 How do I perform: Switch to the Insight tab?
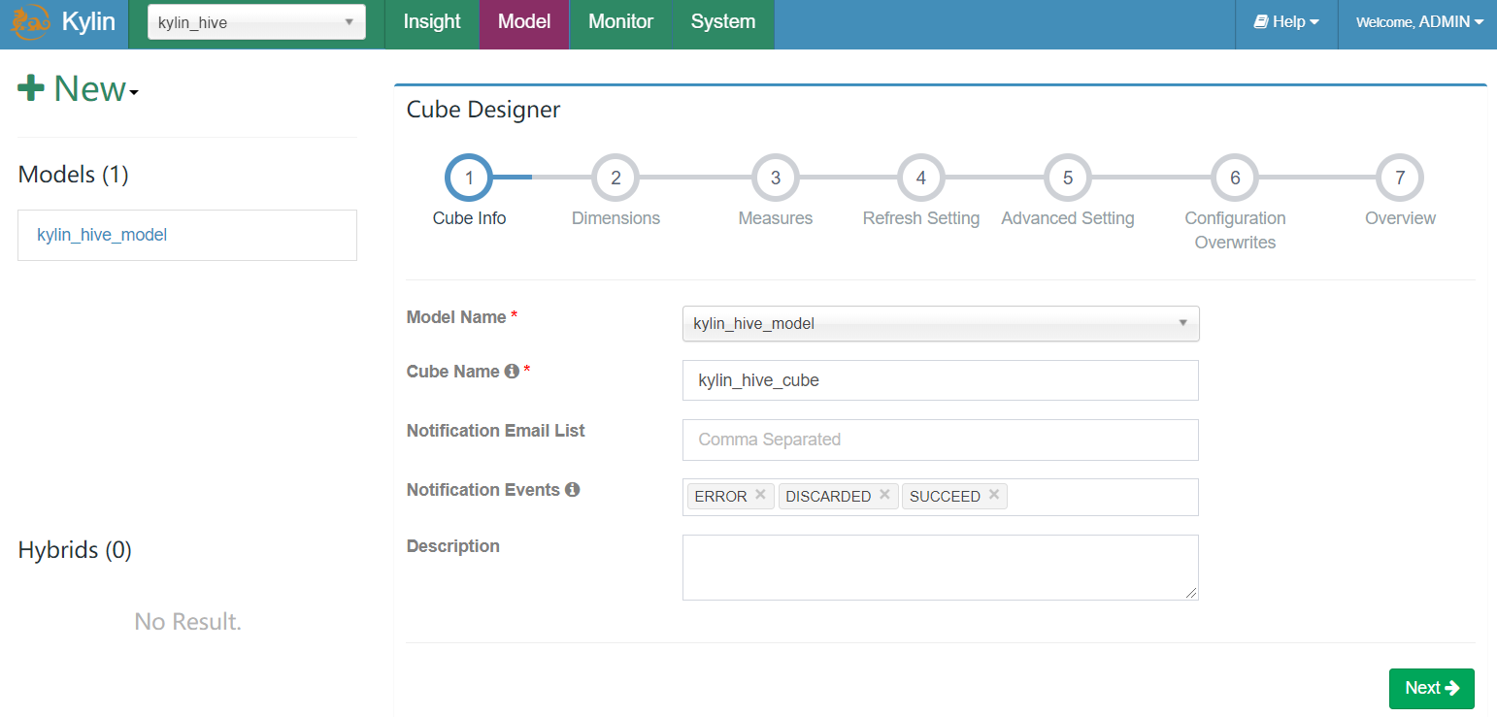[432, 22]
